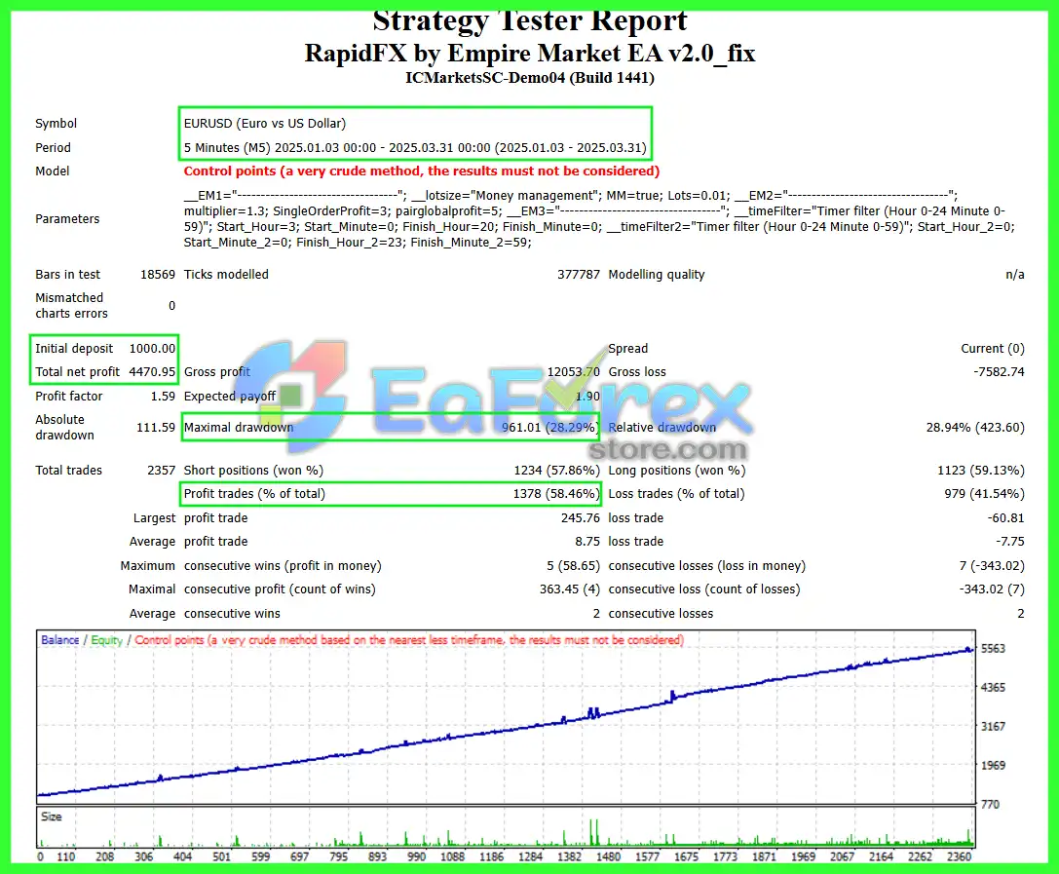Click the 'Modelling quality' label

657,275
